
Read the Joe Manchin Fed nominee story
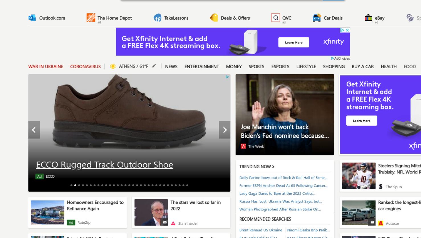click(285, 131)
